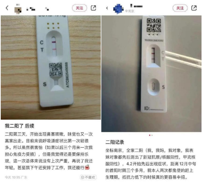Share the left post via share icon

pyautogui.click(x=93, y=8)
